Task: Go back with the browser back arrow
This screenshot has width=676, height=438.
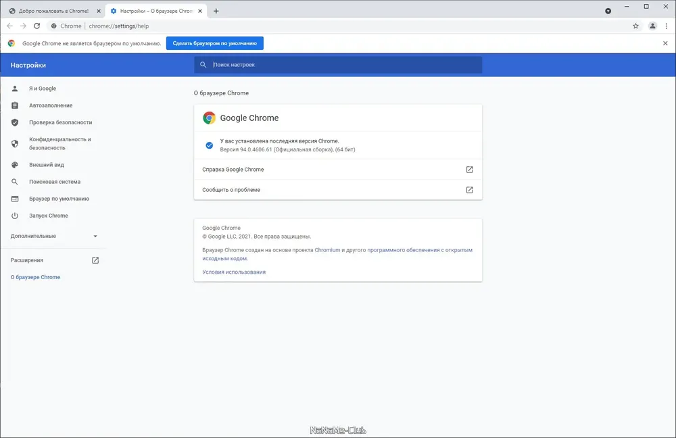Action: coord(9,26)
